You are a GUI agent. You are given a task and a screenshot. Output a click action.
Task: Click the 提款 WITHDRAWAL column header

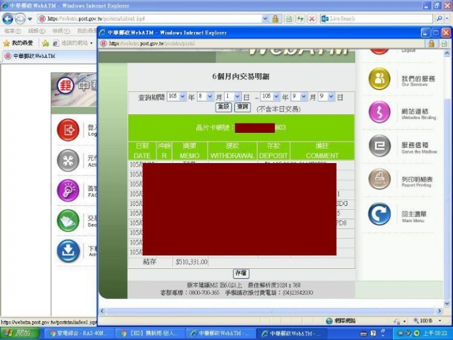[232, 150]
